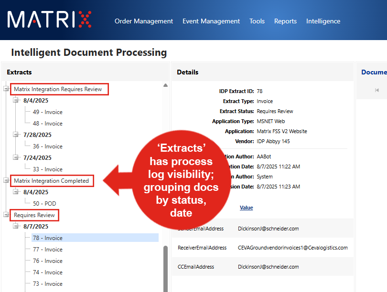Click the ReceiverEmailAddress field name
Image resolution: width=387 pixels, height=292 pixels.
point(202,248)
